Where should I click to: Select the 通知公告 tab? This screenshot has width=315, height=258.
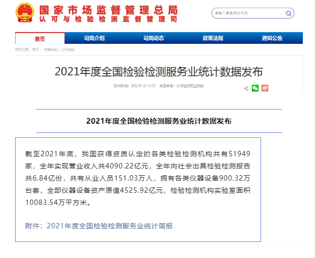[x=272, y=38]
